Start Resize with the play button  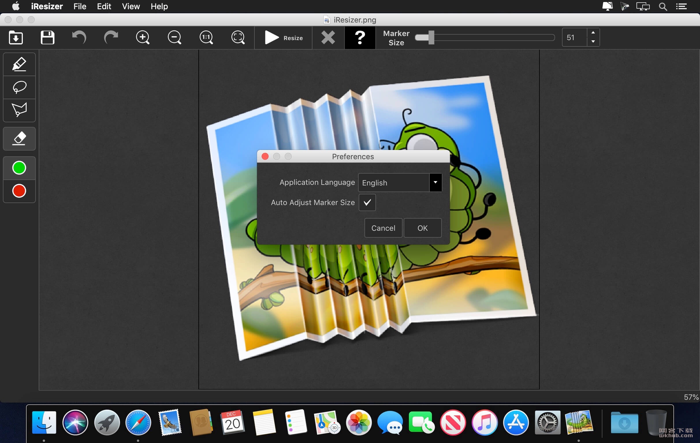tap(283, 38)
